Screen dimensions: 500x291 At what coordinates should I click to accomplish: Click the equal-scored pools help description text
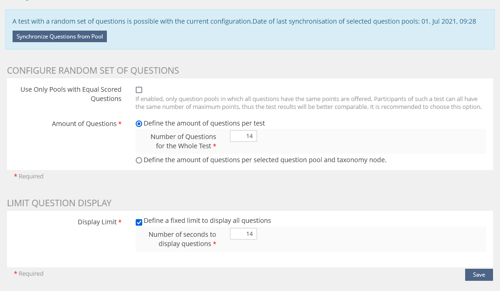pos(309,103)
